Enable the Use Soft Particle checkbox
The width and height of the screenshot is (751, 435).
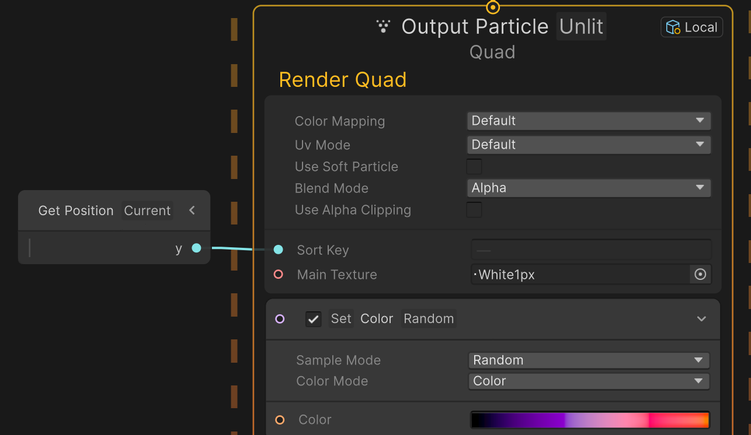tap(474, 167)
